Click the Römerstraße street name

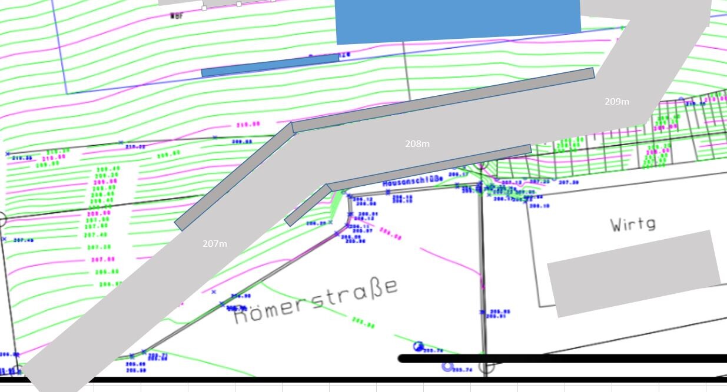tap(316, 300)
